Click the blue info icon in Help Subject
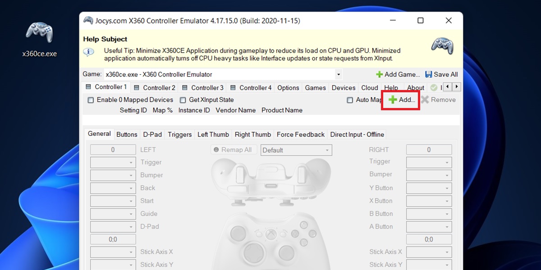Screen dimensions: 541x270 (88, 52)
